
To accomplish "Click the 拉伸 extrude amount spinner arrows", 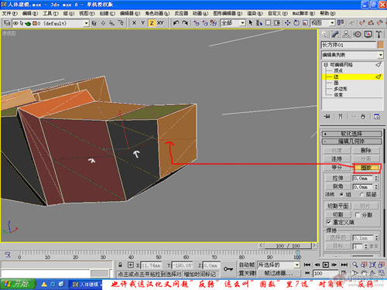I will pyautogui.click(x=376, y=178).
